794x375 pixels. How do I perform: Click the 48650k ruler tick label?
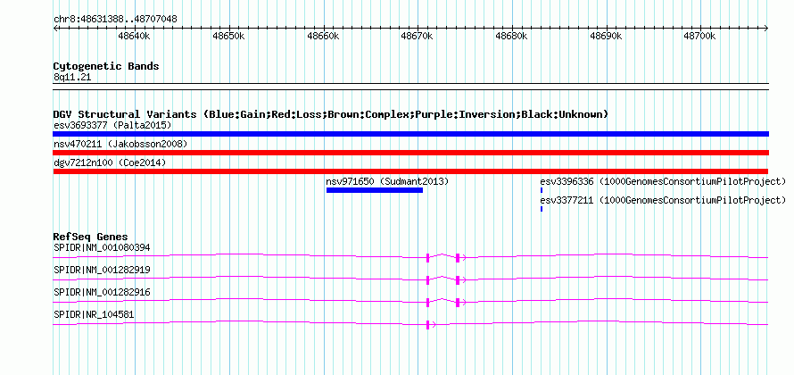(x=228, y=36)
